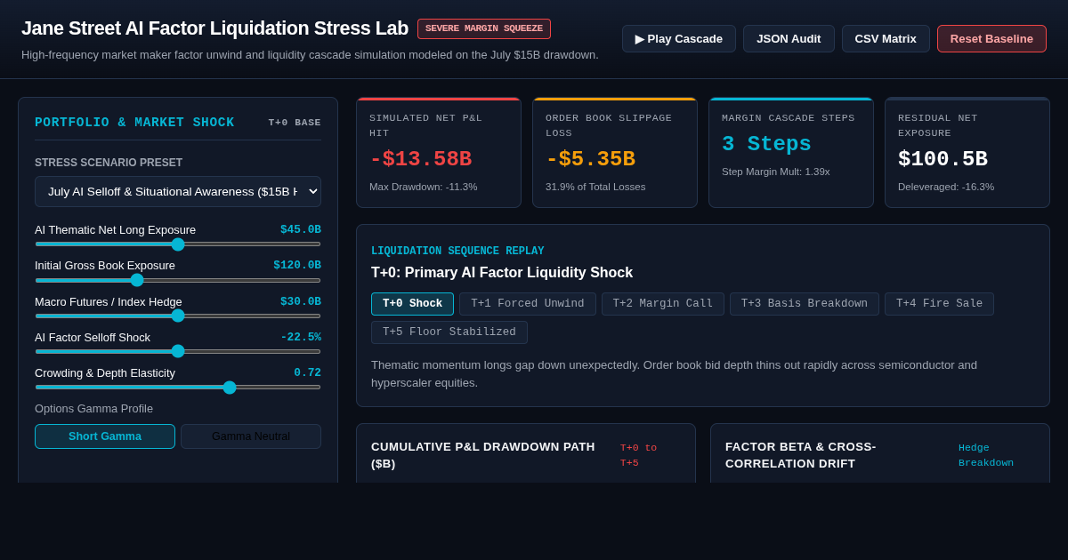Image resolution: width=1068 pixels, height=560 pixels.
Task: Click the Options Gamma Profile label
Action: pyautogui.click(x=93, y=409)
